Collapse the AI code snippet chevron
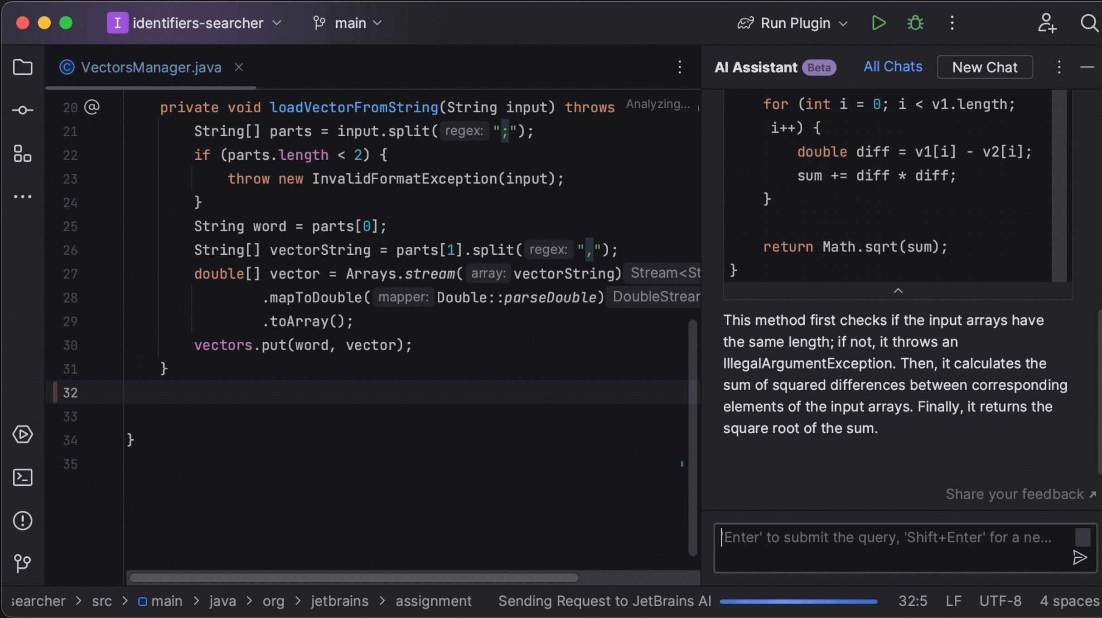The width and height of the screenshot is (1102, 618). pos(898,291)
